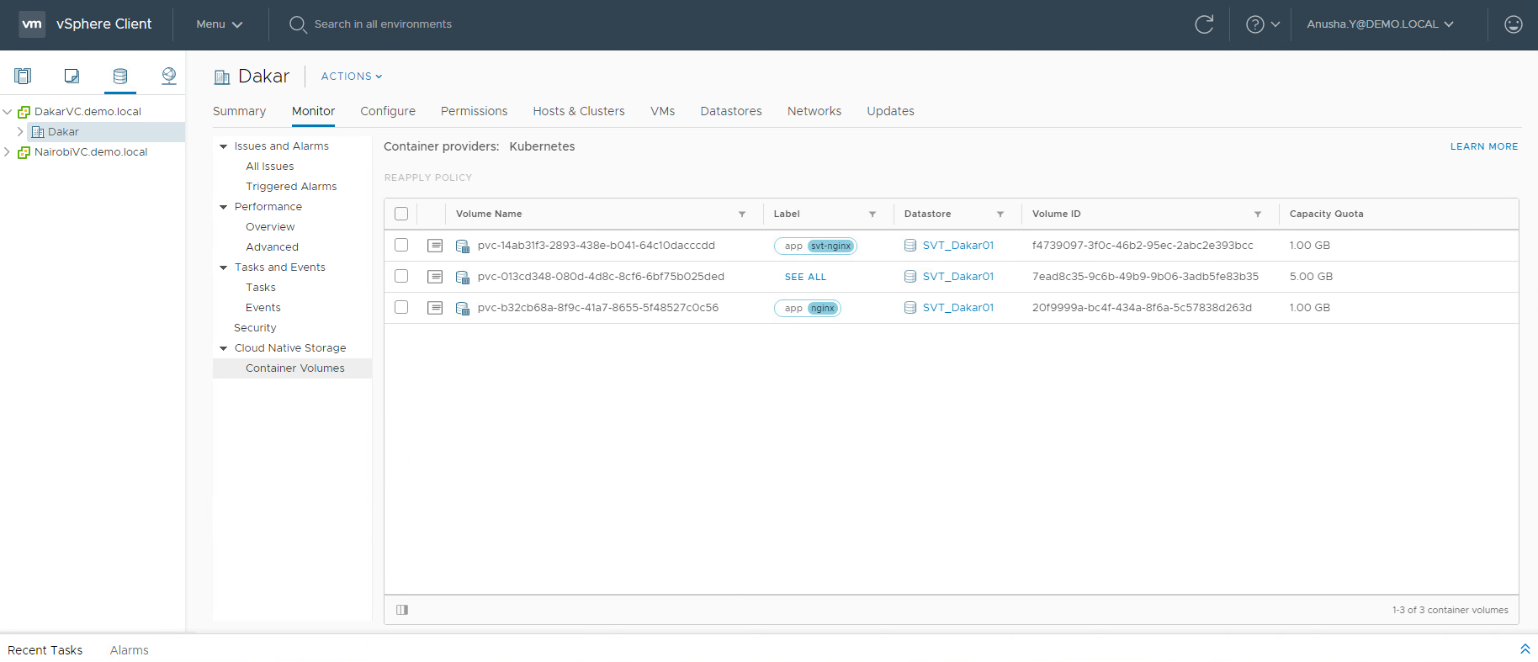Open the Networks tab
1538x662 pixels.
point(814,111)
